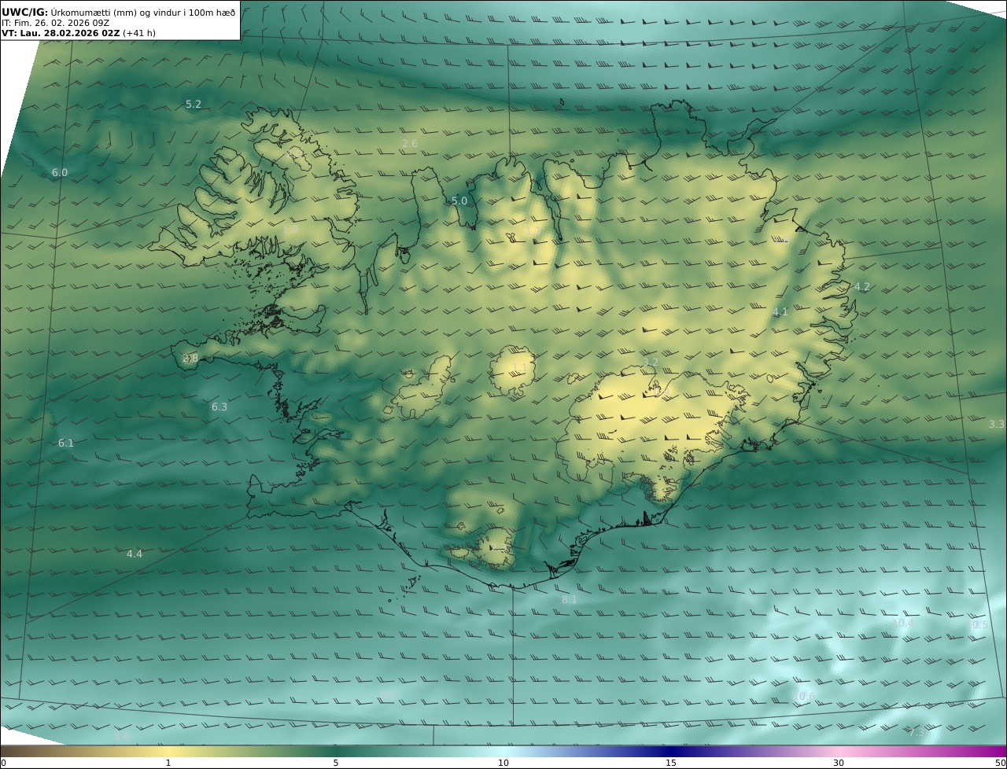
Task: Click the title line starting with "UWC/IG:"
Action: click(119, 12)
